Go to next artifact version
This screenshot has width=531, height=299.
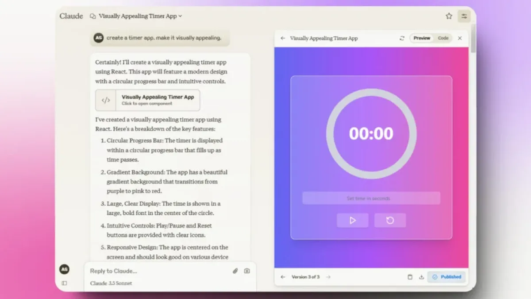[328, 277]
